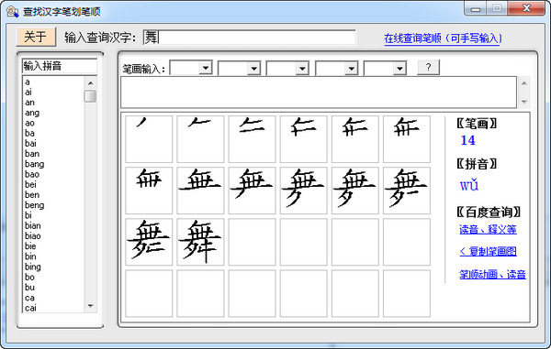The width and height of the screenshot is (551, 349).
Task: Select stroke step 10 thumbnail
Action: pos(304,191)
